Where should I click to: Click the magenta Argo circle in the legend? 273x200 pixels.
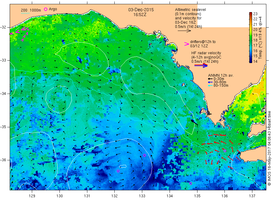(45, 9)
